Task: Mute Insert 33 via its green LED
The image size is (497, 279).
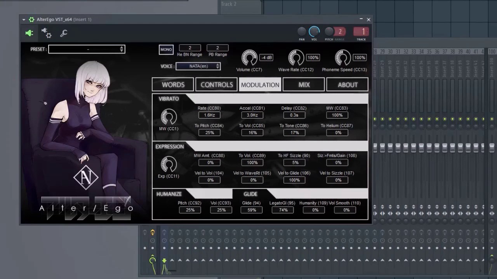Action: tap(414, 119)
